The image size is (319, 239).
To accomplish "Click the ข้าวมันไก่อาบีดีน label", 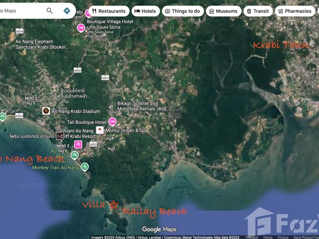I will 75,93.
